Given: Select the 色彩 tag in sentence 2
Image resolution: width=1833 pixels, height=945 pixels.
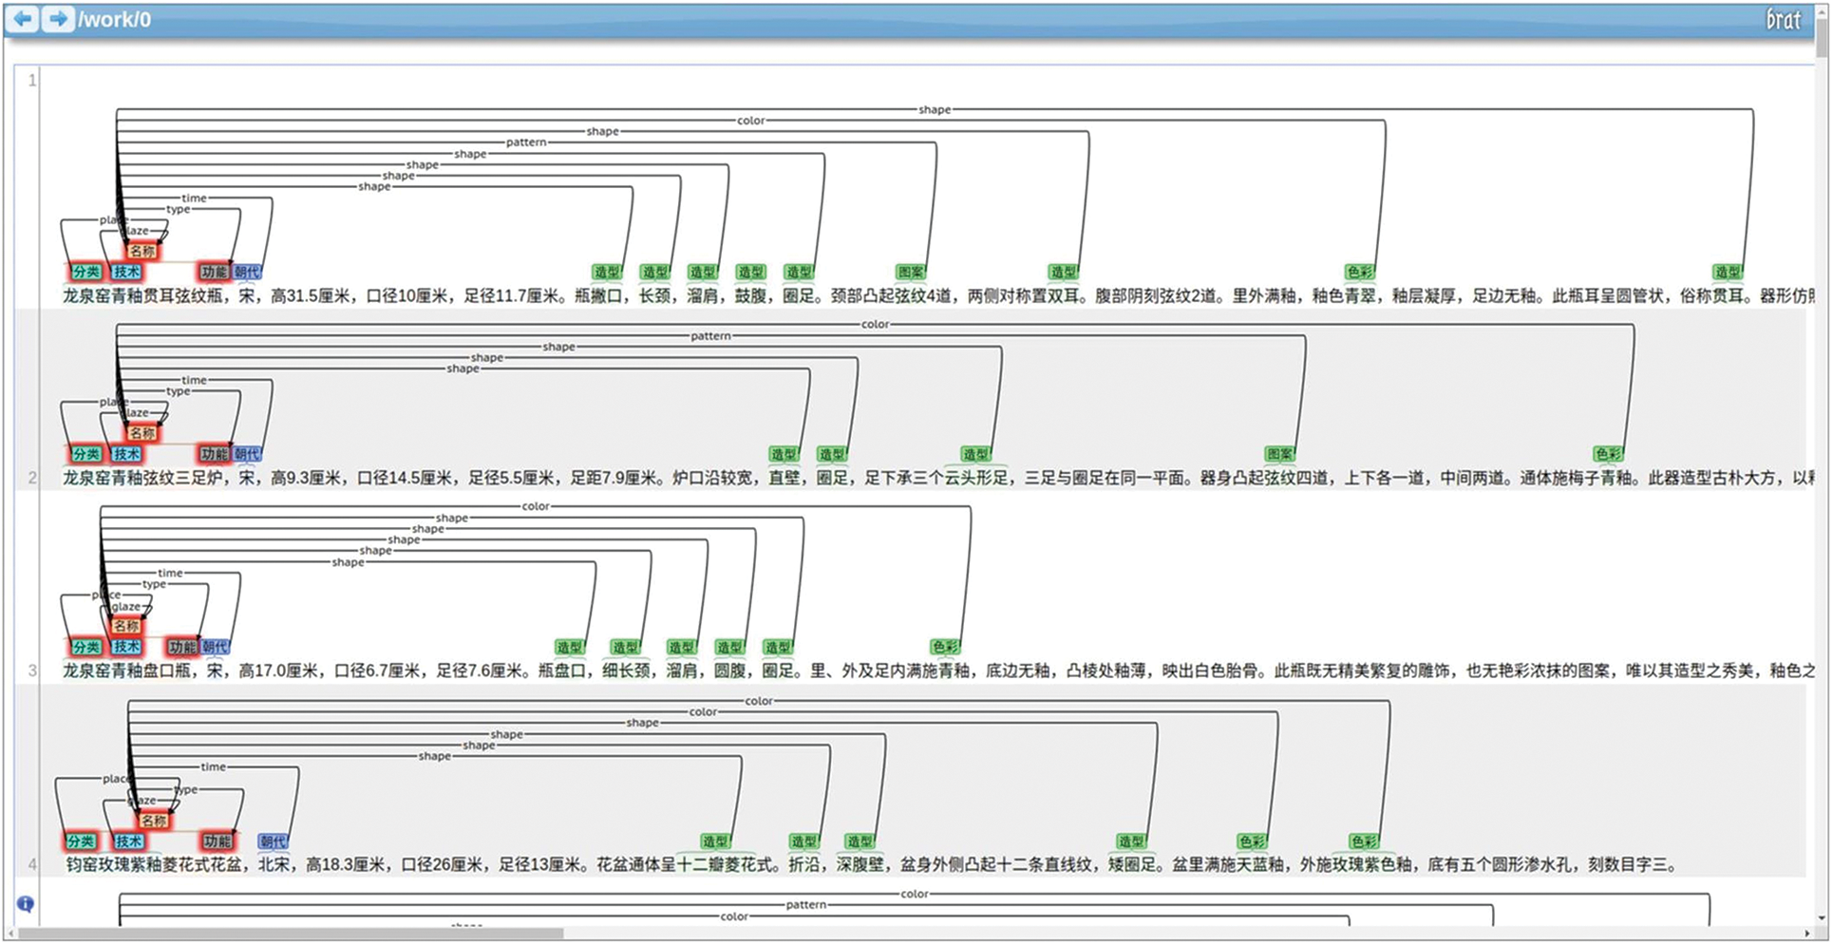Looking at the screenshot, I should (1608, 455).
